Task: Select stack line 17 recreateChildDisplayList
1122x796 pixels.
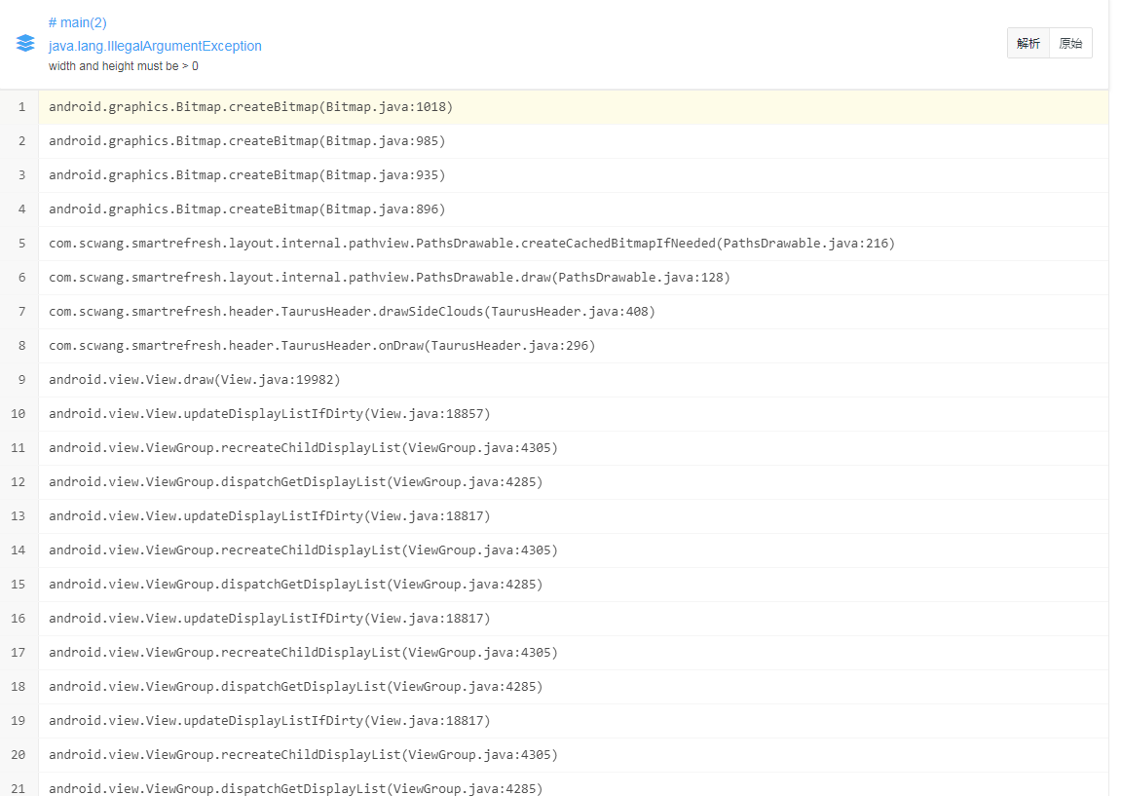Action: (573, 653)
